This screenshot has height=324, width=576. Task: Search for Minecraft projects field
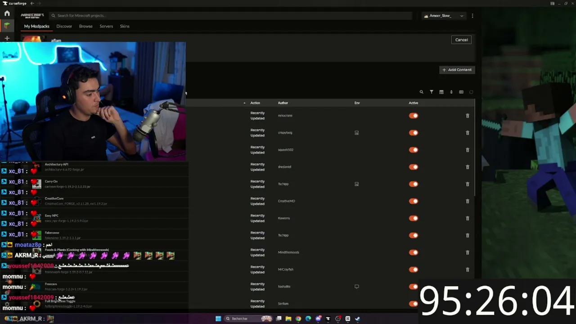tap(230, 16)
